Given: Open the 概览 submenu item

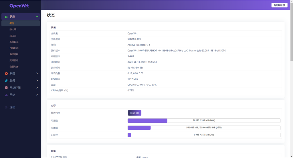Looking at the screenshot, I should coord(21,23).
